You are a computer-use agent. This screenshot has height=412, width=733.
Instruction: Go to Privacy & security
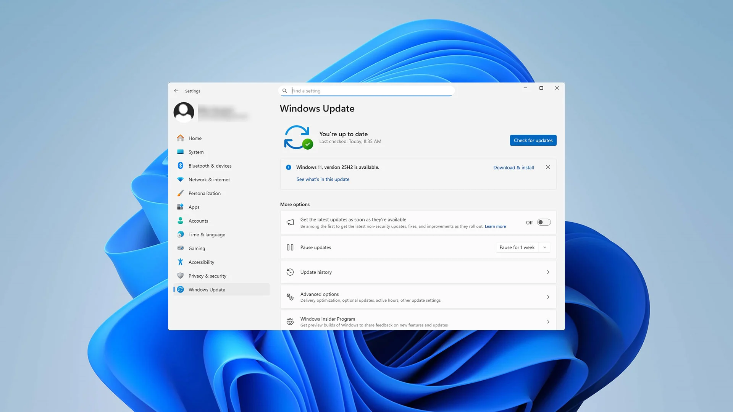(221, 276)
